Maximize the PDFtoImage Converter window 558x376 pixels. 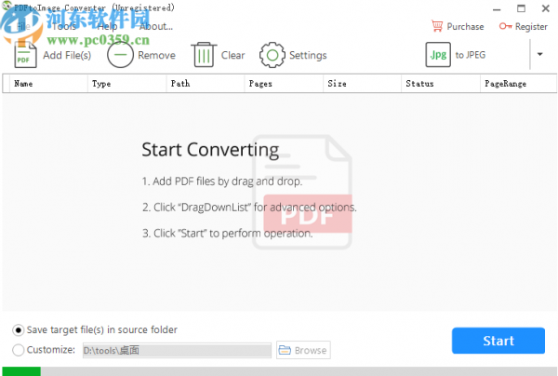(521, 8)
